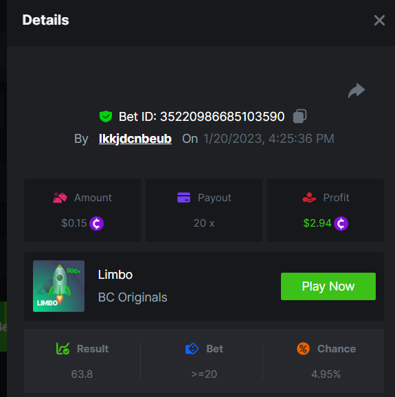The width and height of the screenshot is (395, 397).
Task: Click the blue Bet dice icon
Action: point(192,349)
